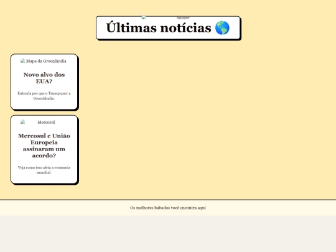Open the "Mercosul e União Europeia assinaram um acordo?" headline
The image size is (336, 252).
click(x=44, y=146)
